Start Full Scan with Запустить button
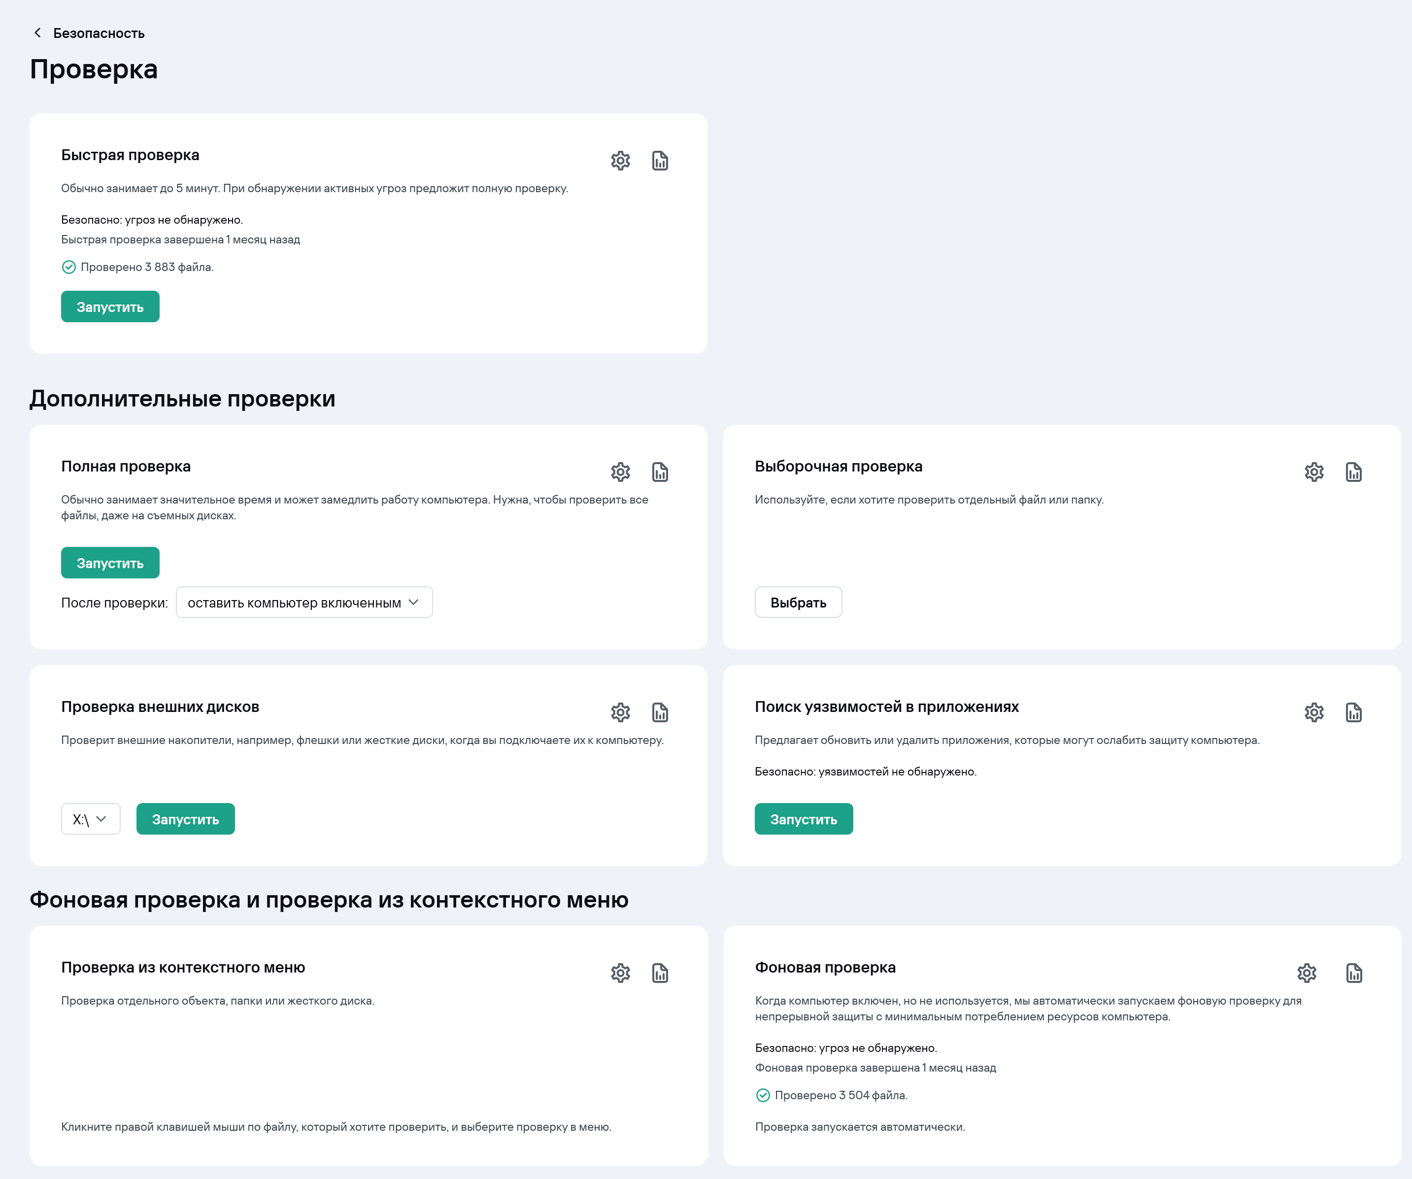 click(x=110, y=563)
